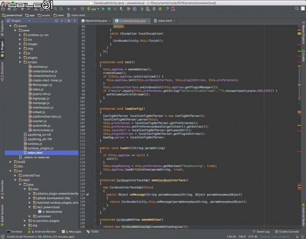
Task: Expand the plugins folder
Action: (20, 58)
